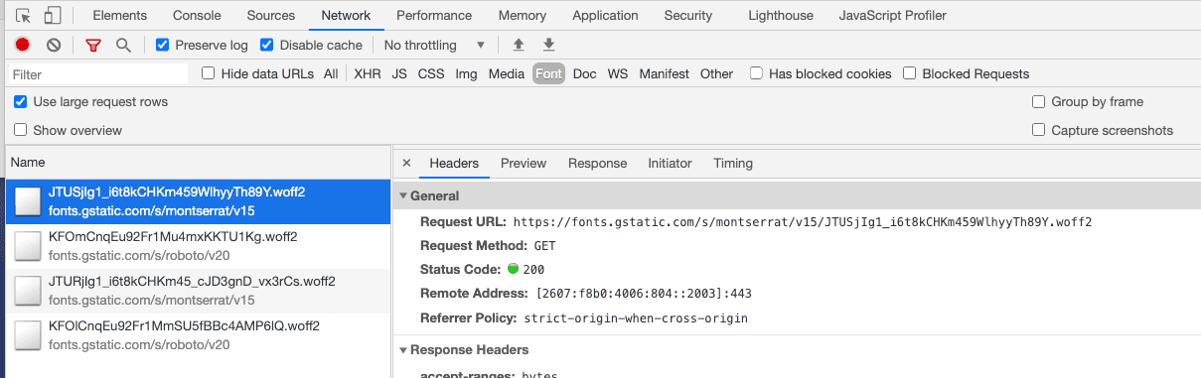The image size is (1201, 378).
Task: Import a HAR file with the upload arrow
Action: coord(518,45)
